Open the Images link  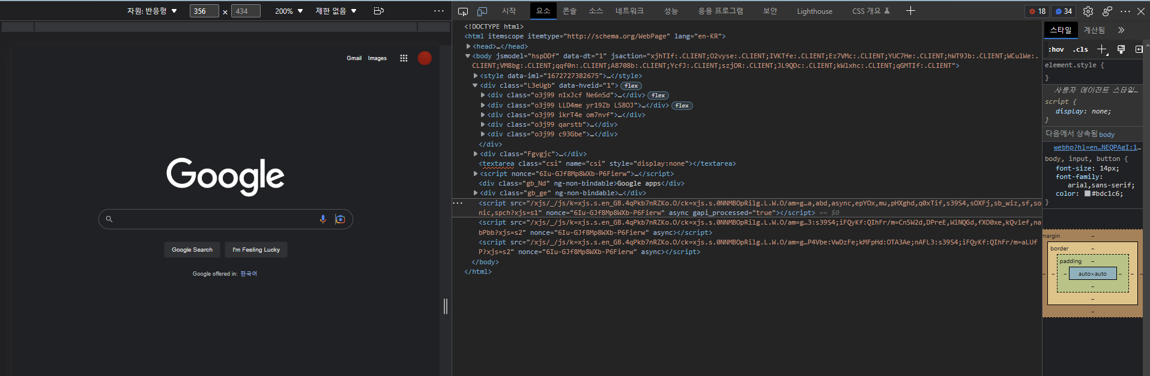pos(377,58)
